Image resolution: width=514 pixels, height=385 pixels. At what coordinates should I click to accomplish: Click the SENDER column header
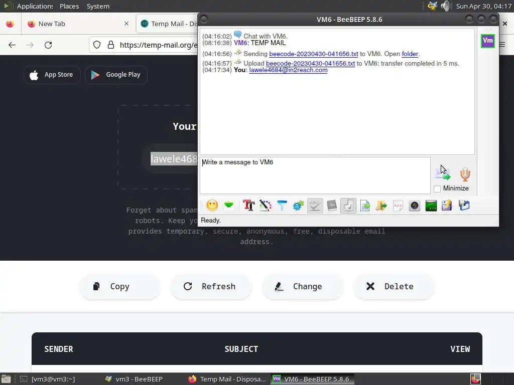click(59, 349)
